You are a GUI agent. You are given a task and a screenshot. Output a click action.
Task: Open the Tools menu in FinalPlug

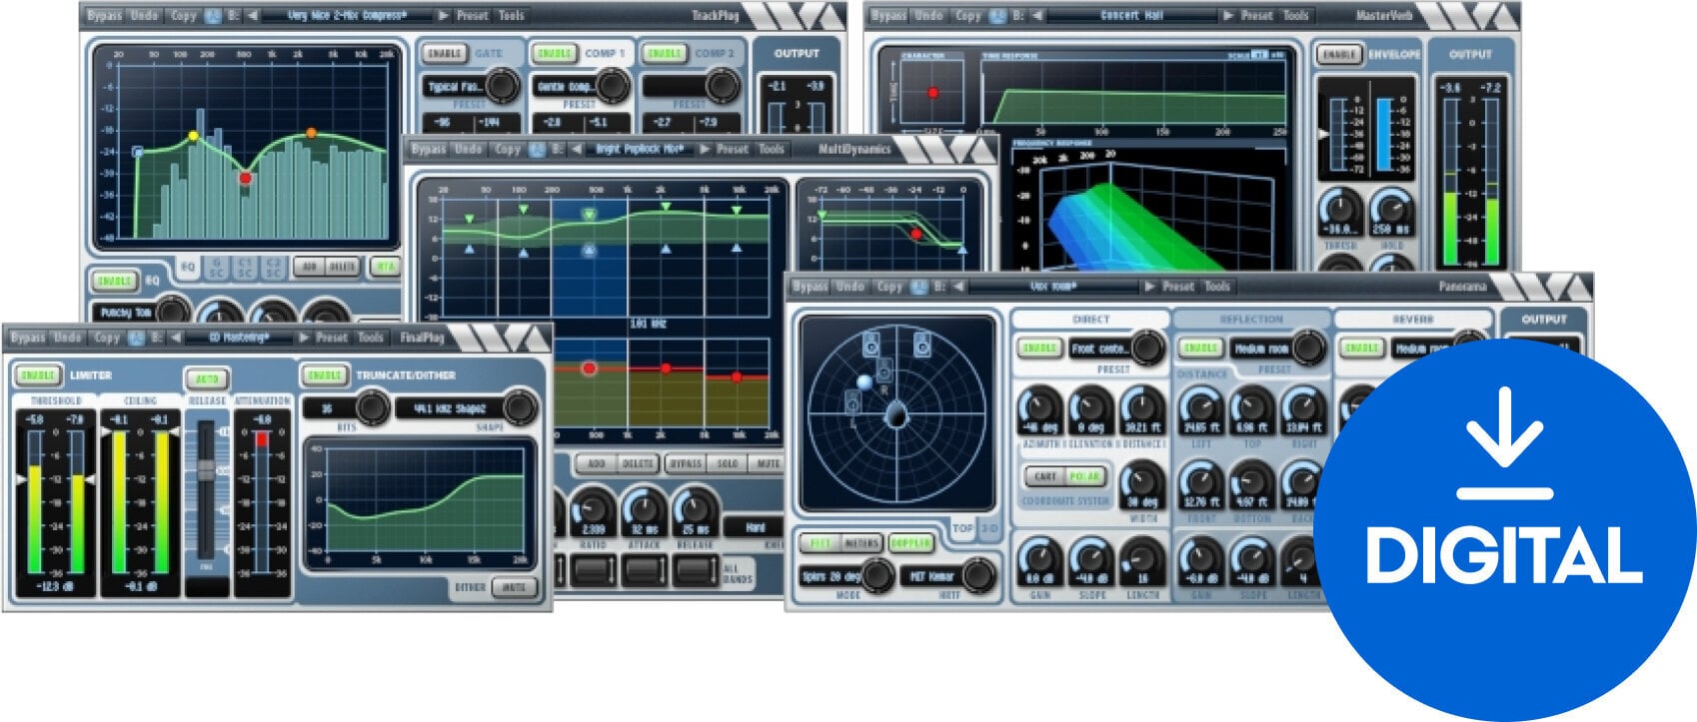tap(371, 338)
